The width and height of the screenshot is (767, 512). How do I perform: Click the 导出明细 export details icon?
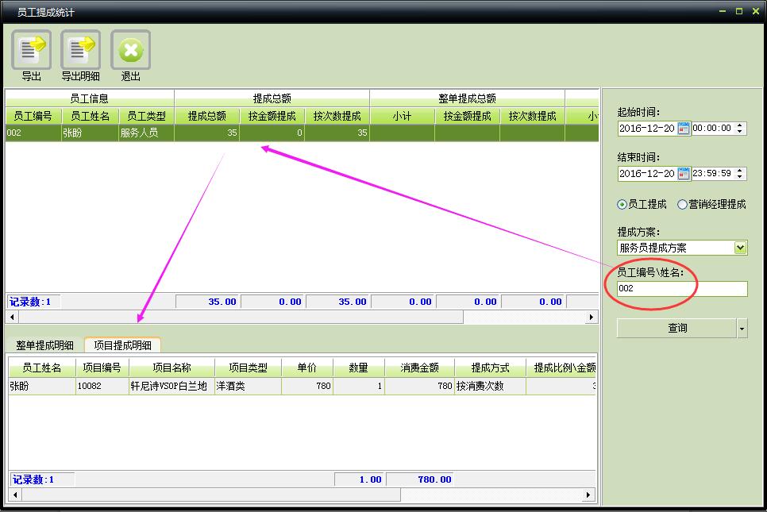click(81, 50)
